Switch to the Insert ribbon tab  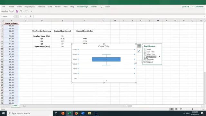[x=19, y=6]
